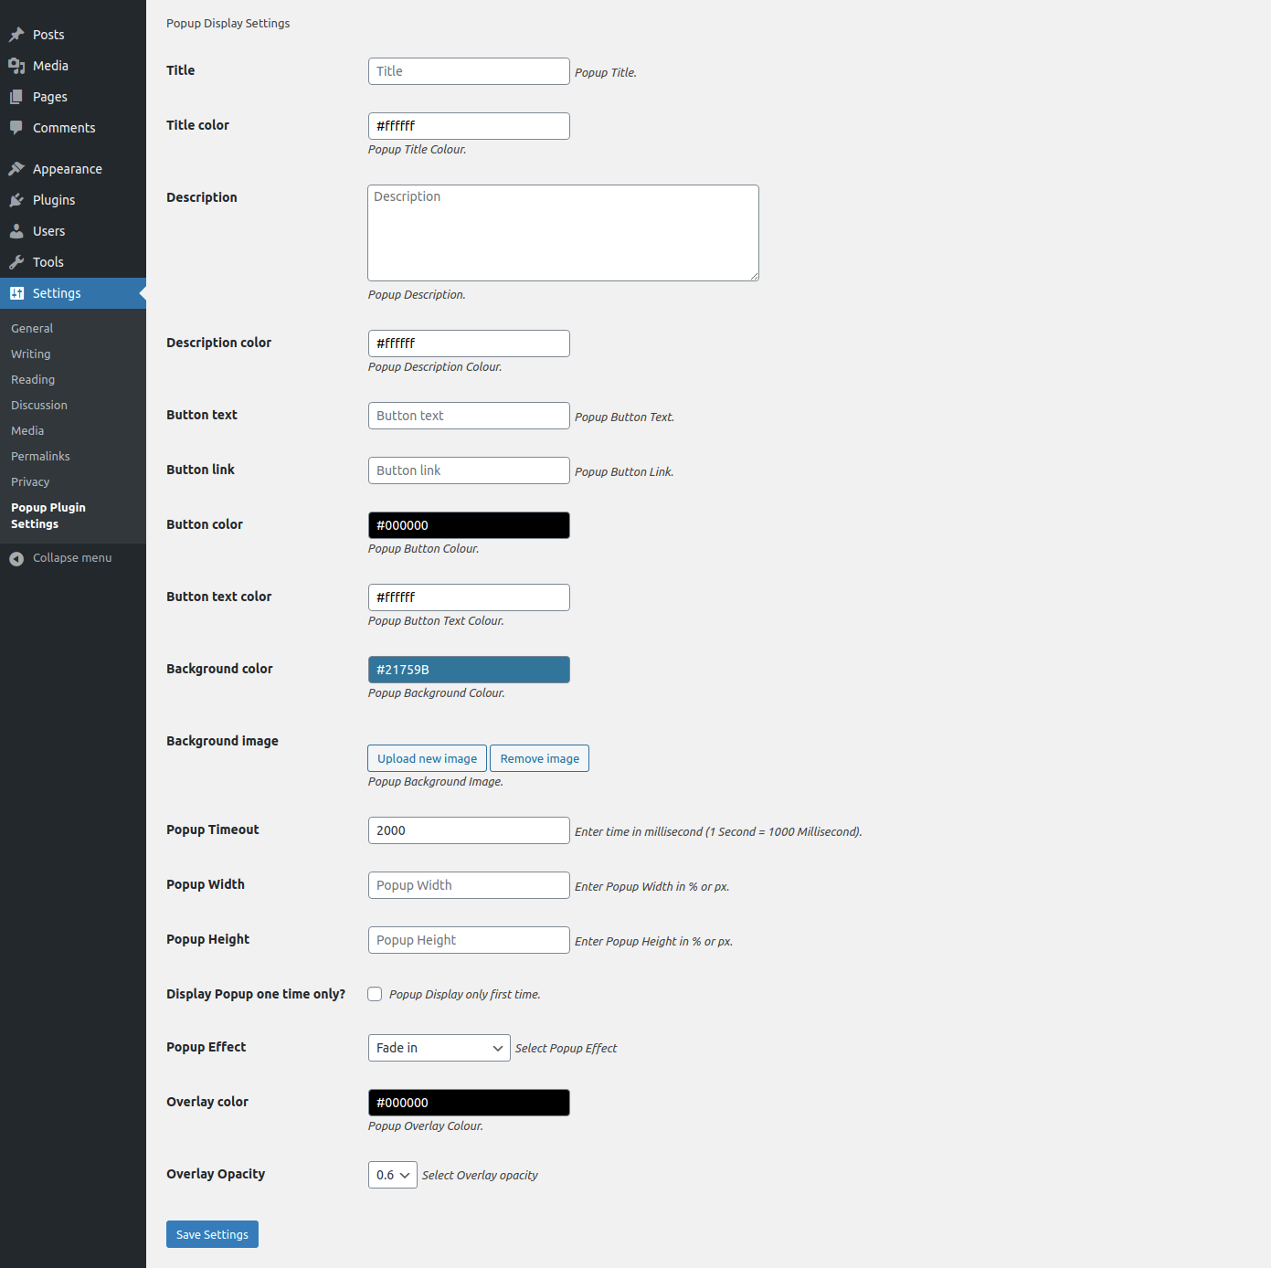1271x1268 pixels.
Task: Open Comments menu item
Action: (73, 128)
